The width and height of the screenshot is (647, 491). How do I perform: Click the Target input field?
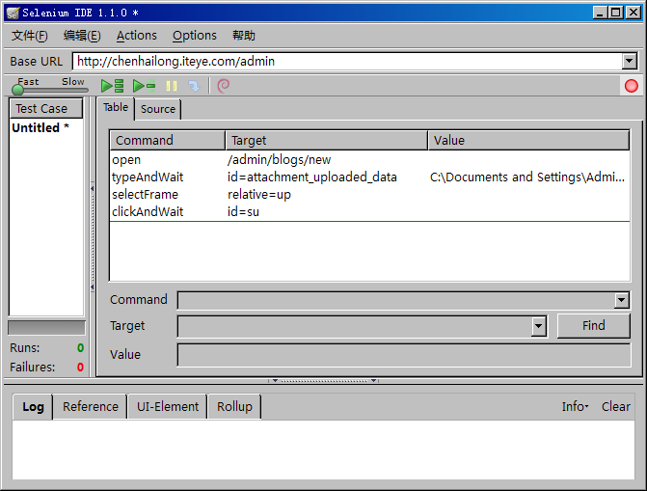[355, 327]
